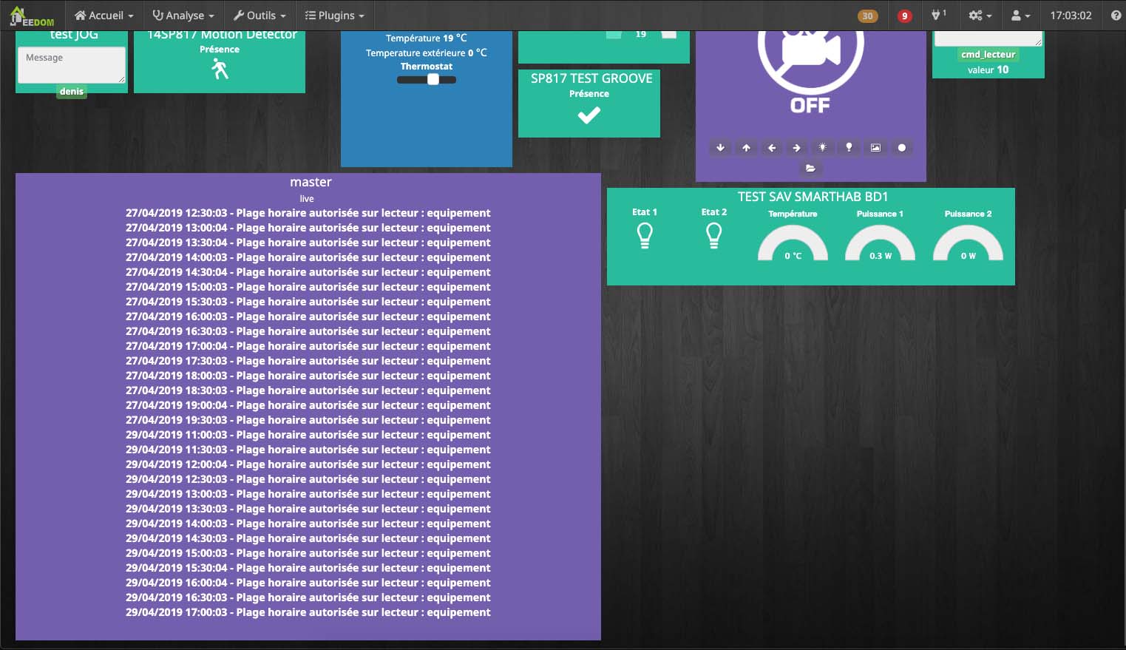Select log line 29/04/2019 17:00:03
Image resolution: width=1126 pixels, height=650 pixels.
pos(308,612)
